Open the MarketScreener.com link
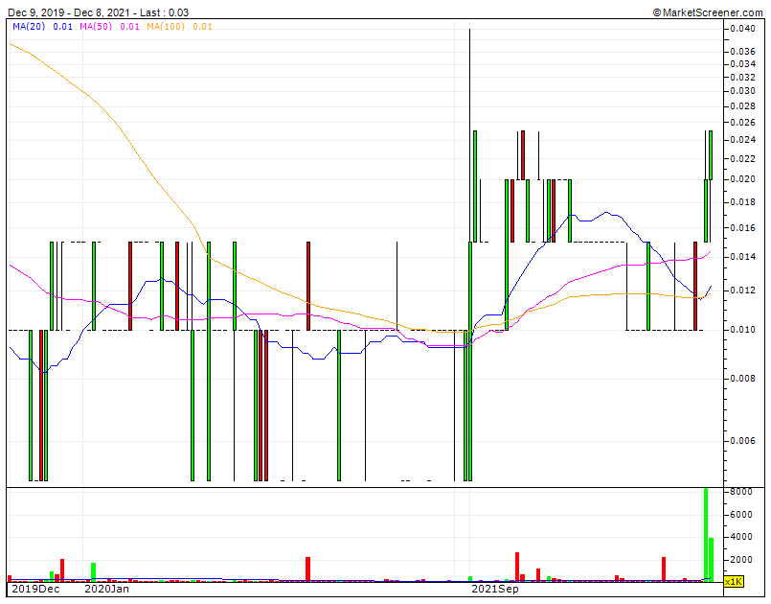Viewport: 771px width, 604px height. 707,11
